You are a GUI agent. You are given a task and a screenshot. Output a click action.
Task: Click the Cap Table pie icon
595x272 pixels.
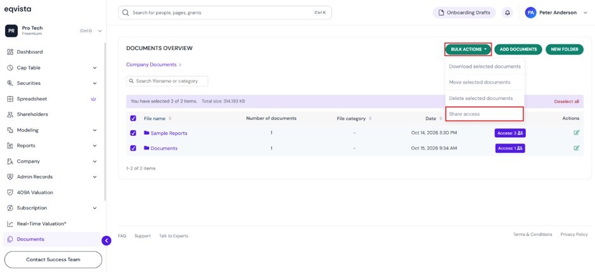[x=10, y=68]
